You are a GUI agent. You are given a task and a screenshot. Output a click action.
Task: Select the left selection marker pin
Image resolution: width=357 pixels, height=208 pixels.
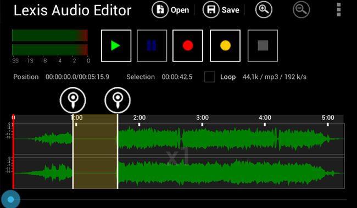click(73, 100)
